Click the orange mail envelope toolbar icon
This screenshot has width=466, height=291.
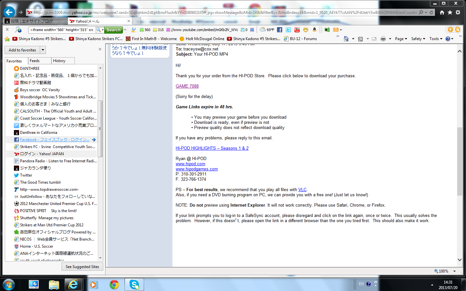click(x=336, y=30)
